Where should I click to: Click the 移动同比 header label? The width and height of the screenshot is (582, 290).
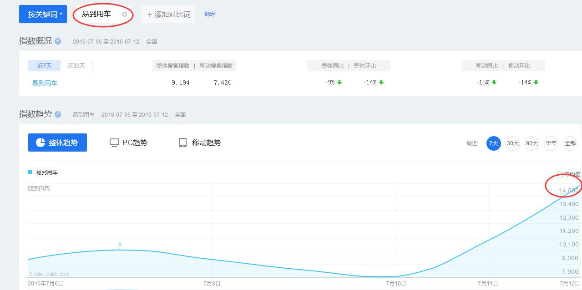point(487,66)
